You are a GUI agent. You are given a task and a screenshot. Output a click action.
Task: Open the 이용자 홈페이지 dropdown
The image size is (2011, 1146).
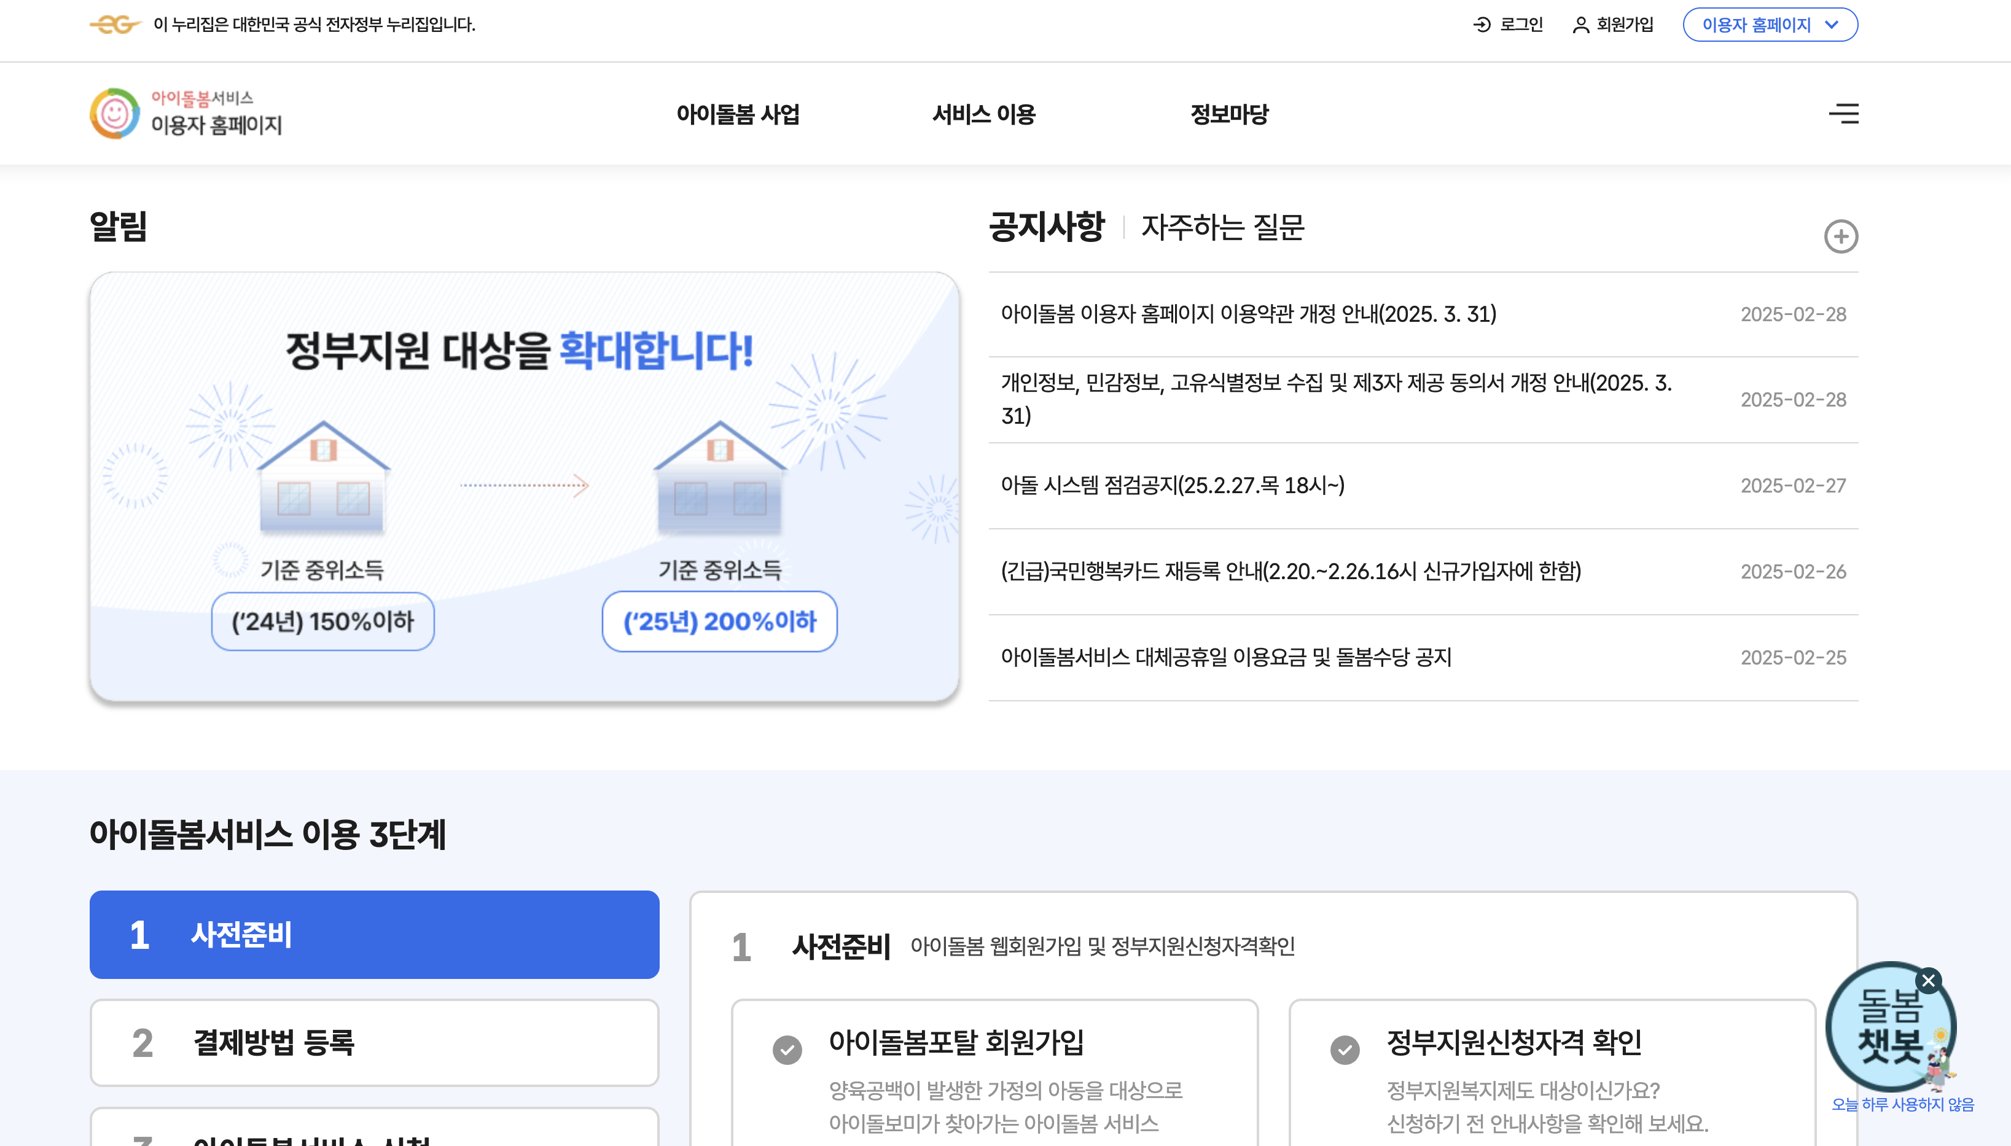coord(1770,25)
